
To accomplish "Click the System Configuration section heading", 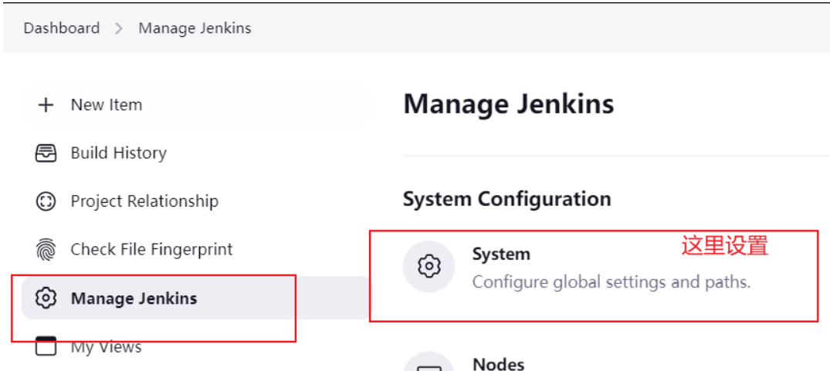I will [507, 199].
